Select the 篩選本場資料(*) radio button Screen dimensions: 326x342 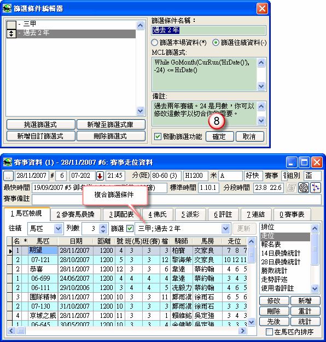[154, 43]
